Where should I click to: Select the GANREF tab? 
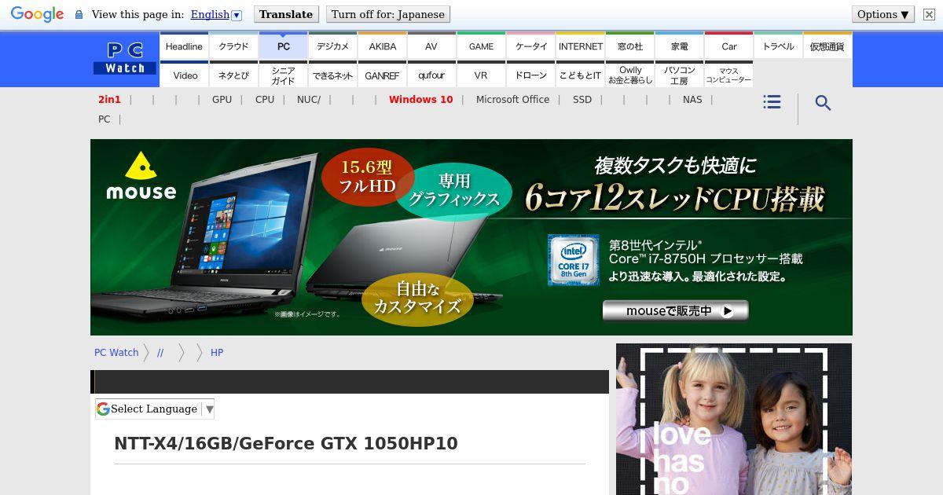[383, 75]
